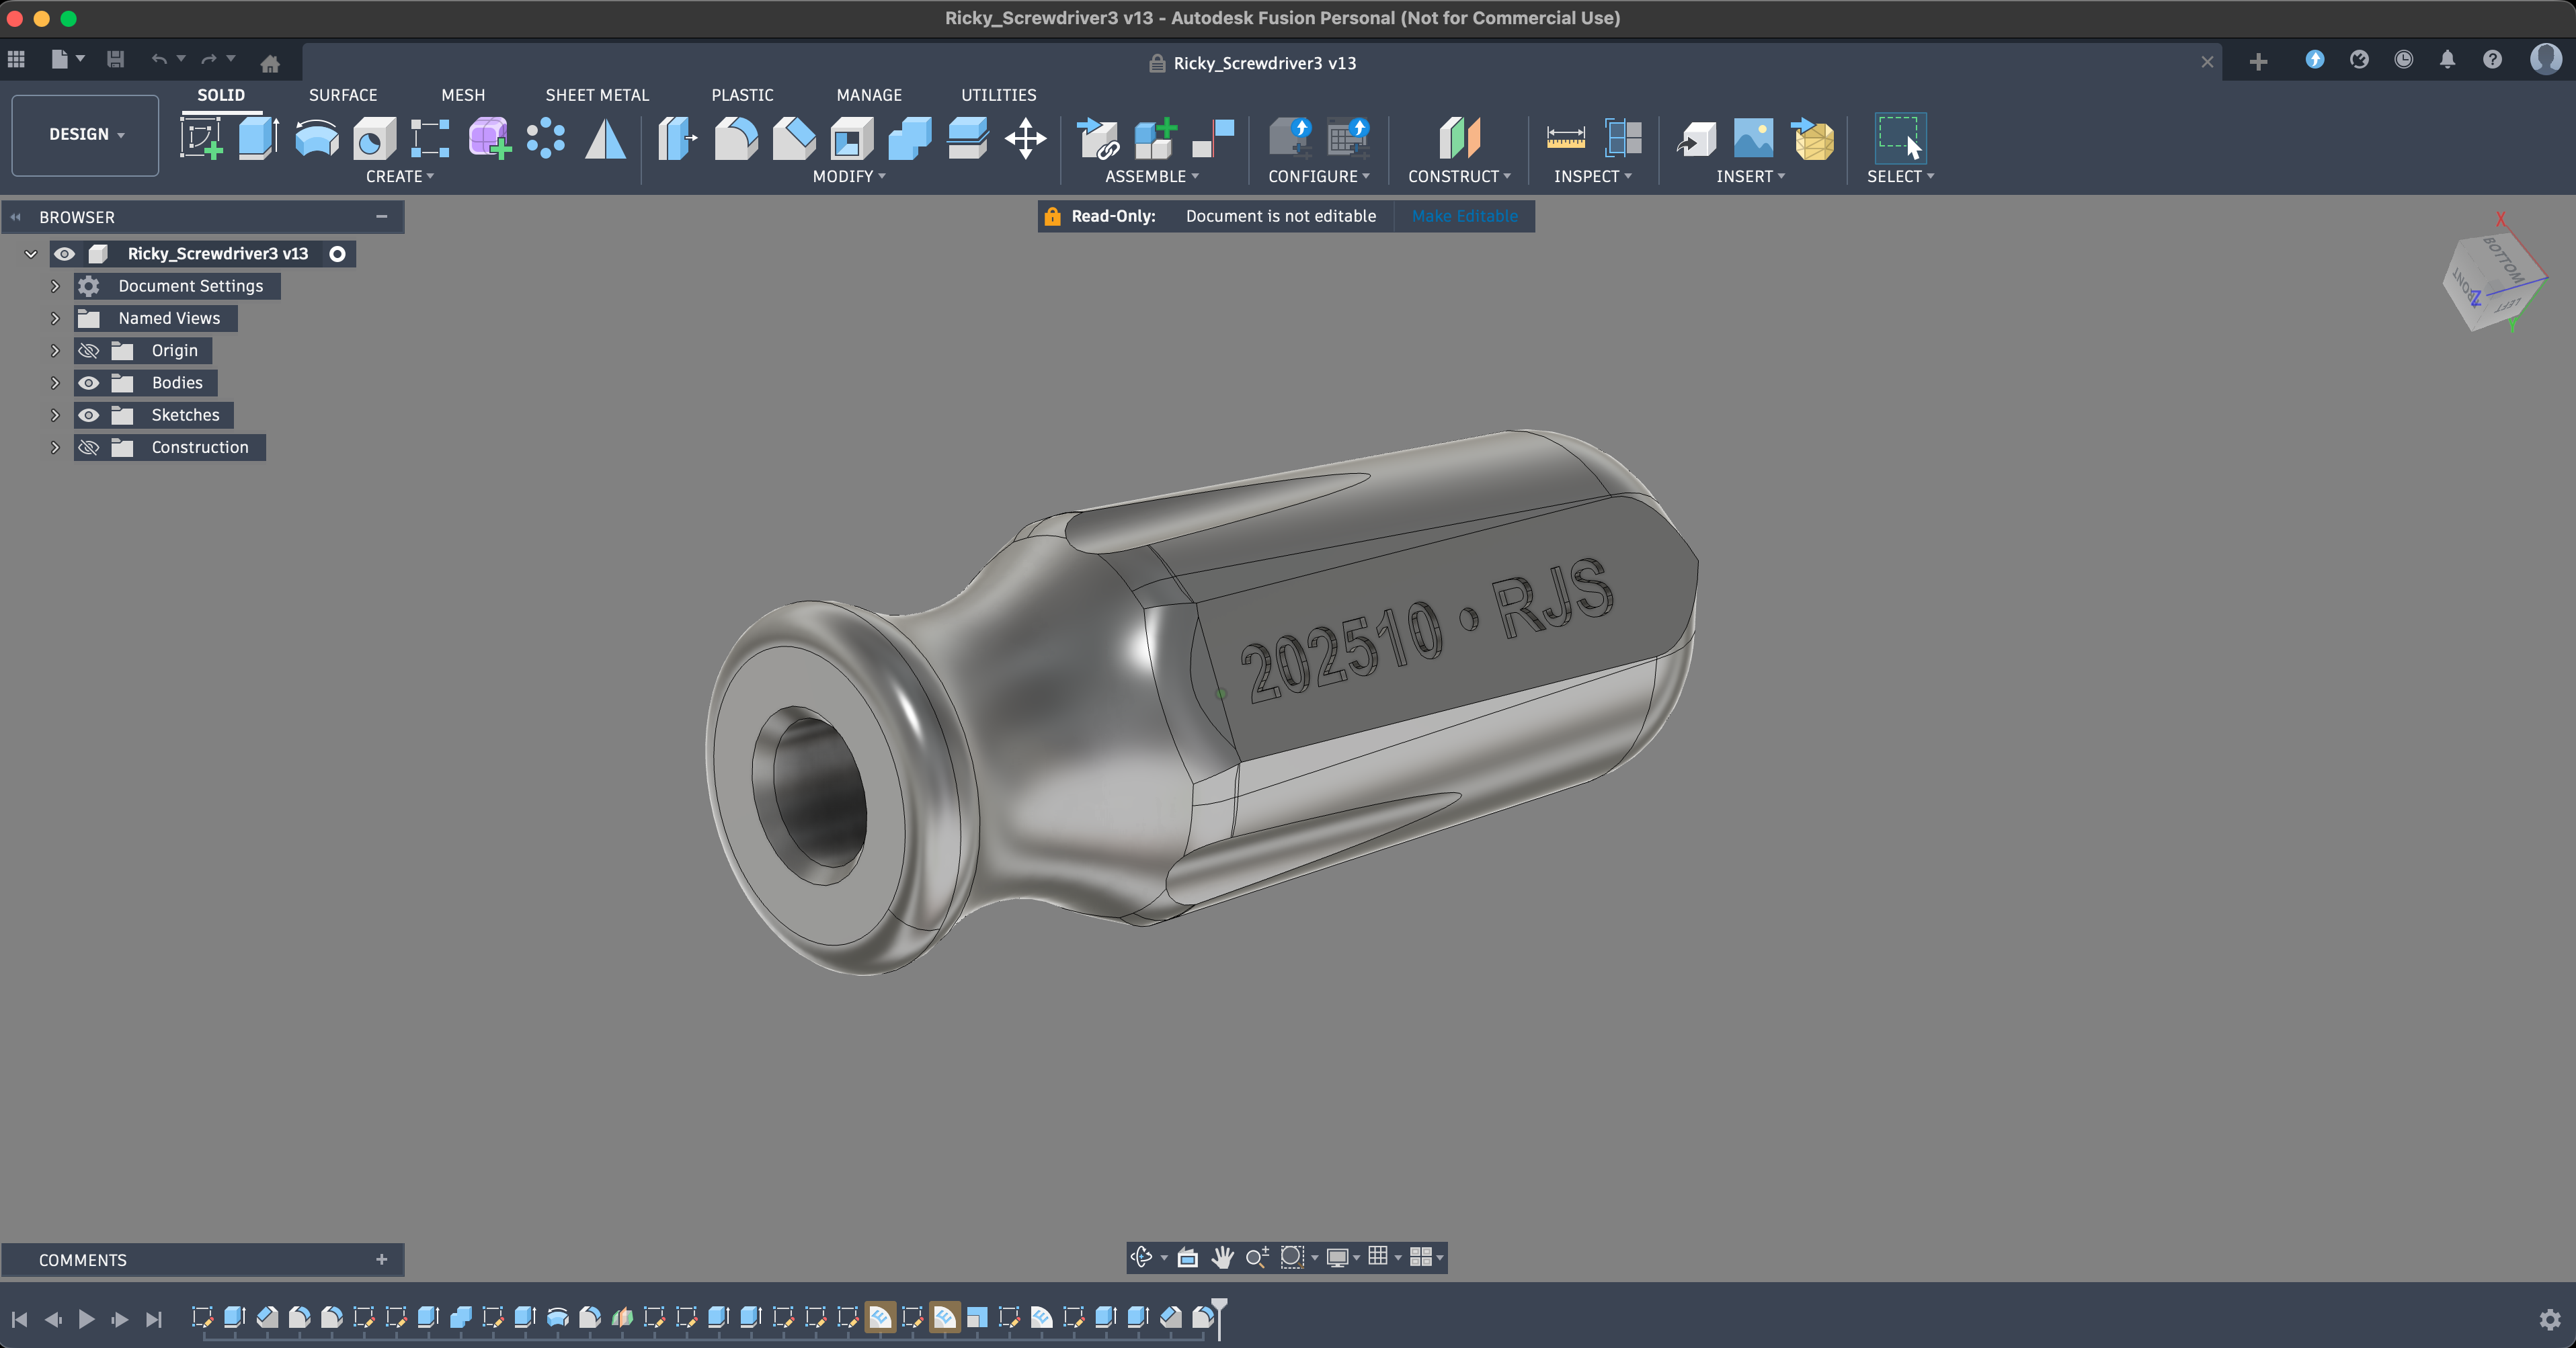This screenshot has height=1348, width=2576.
Task: Switch to the SURFACE tab
Action: pyautogui.click(x=343, y=95)
